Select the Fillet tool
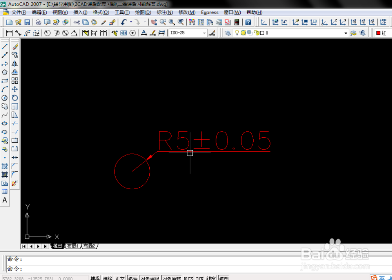This screenshot has height=280, width=392. 15,174
